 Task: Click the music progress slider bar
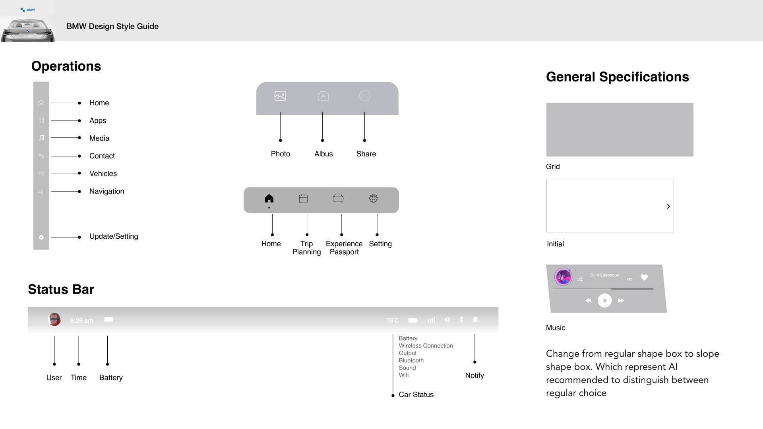coord(603,289)
